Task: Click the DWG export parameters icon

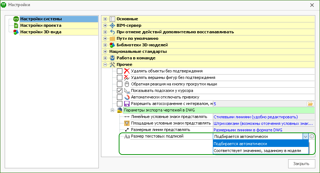Action: pos(119,110)
